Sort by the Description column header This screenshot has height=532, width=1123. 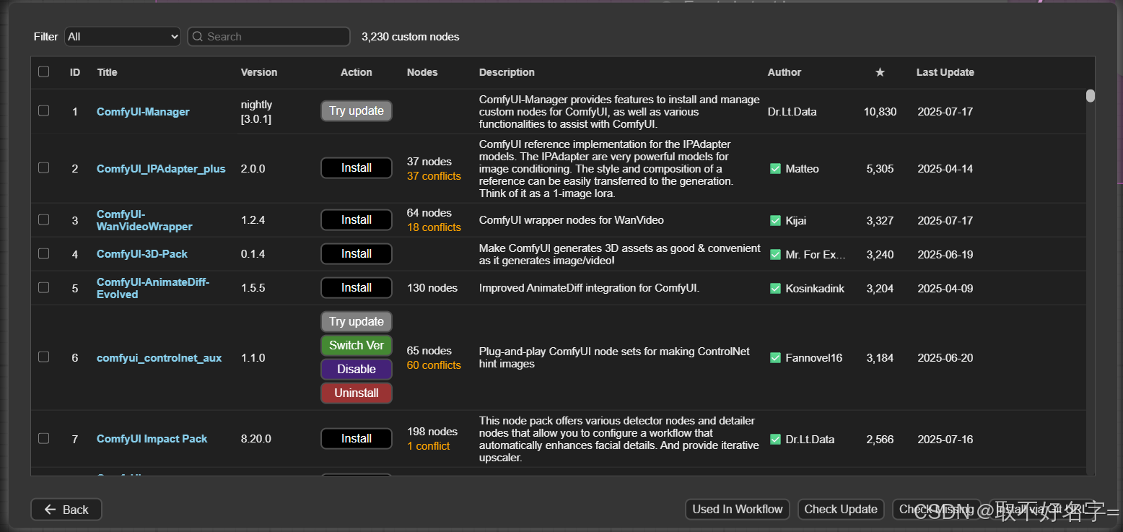tap(507, 72)
